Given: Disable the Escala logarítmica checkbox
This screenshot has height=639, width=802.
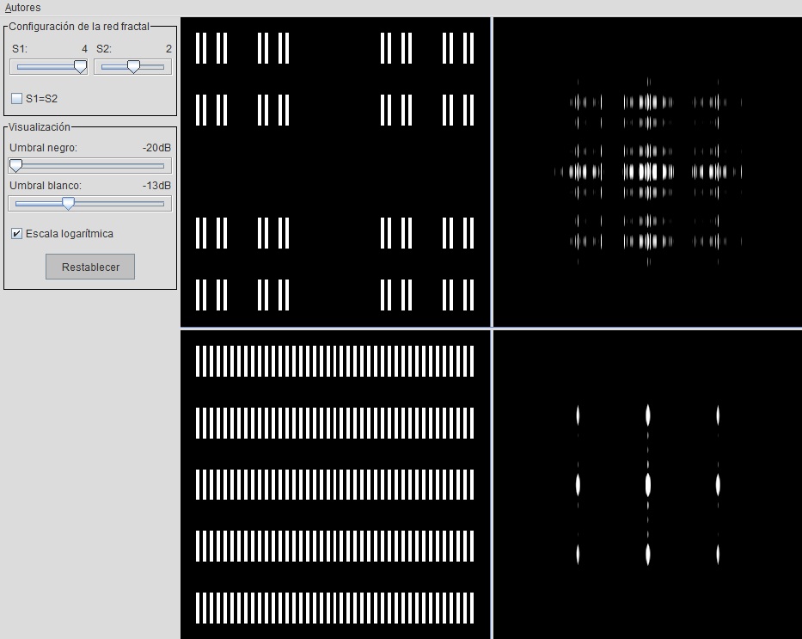Looking at the screenshot, I should [17, 234].
